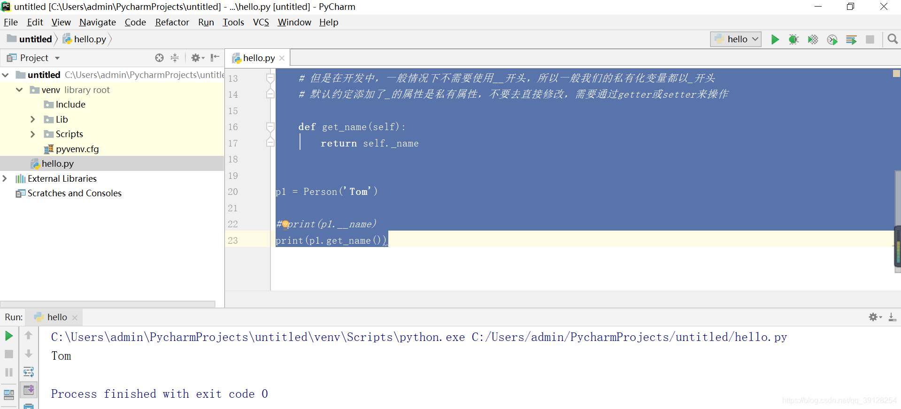Collapse the untitled project root
Image resolution: width=901 pixels, height=409 pixels.
coord(6,75)
